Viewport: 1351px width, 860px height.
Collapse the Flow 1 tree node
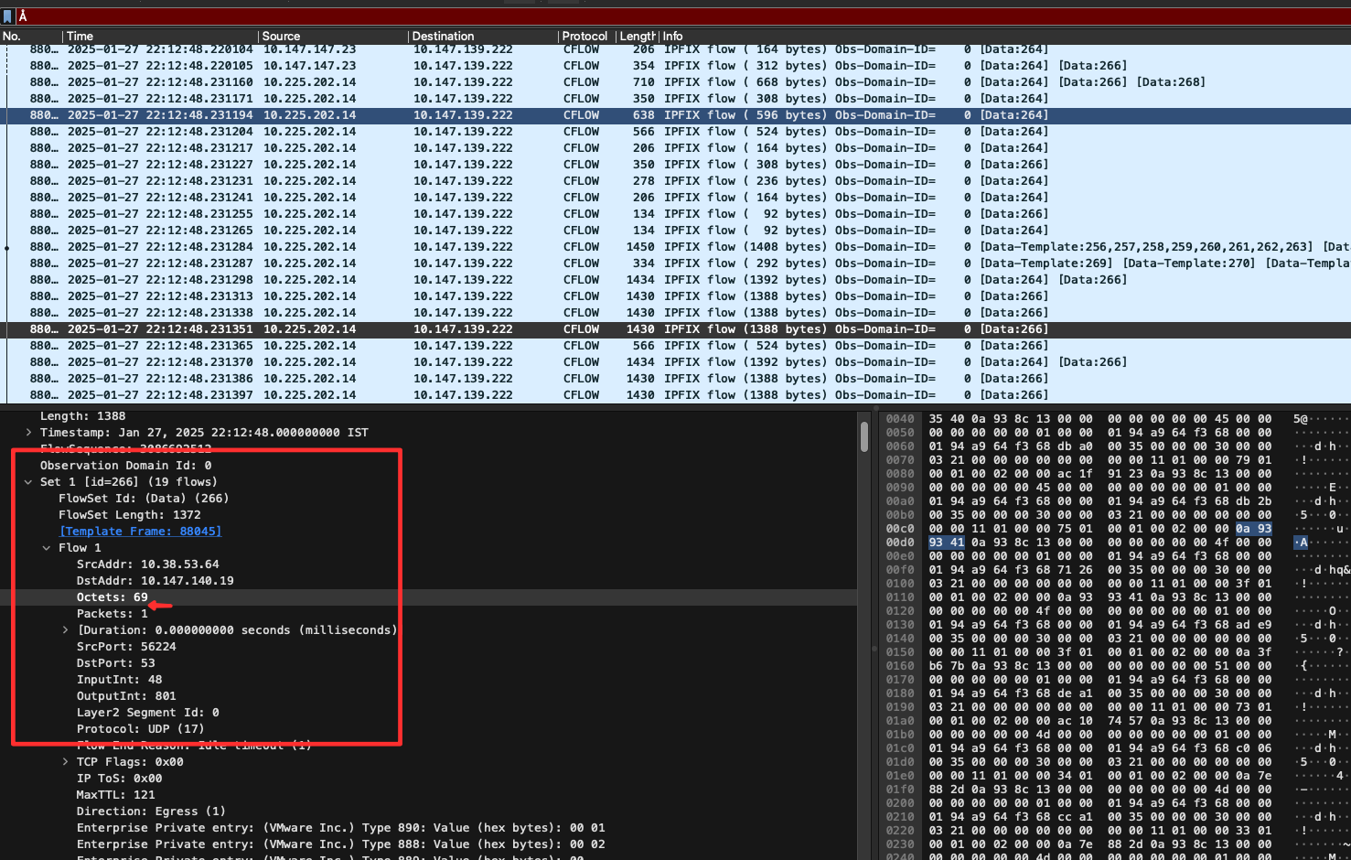pos(47,548)
